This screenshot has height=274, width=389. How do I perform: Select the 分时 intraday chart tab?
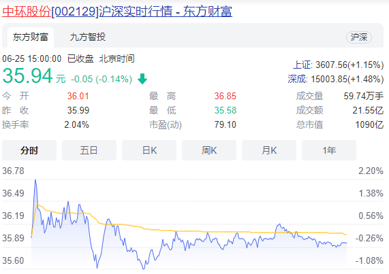29,150
